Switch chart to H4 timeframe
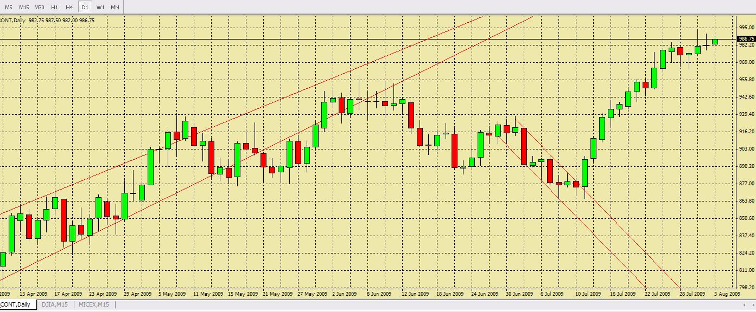This screenshot has width=756, height=312. (x=69, y=7)
